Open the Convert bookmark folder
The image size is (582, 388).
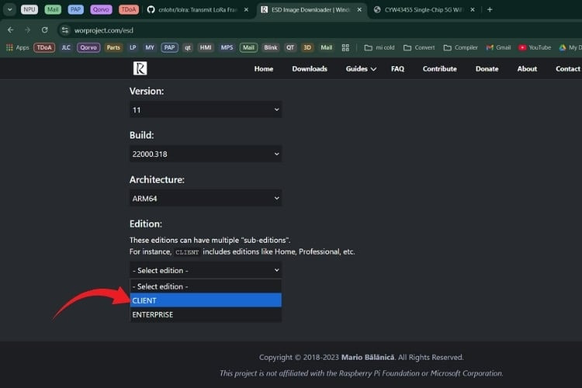pyautogui.click(x=419, y=47)
